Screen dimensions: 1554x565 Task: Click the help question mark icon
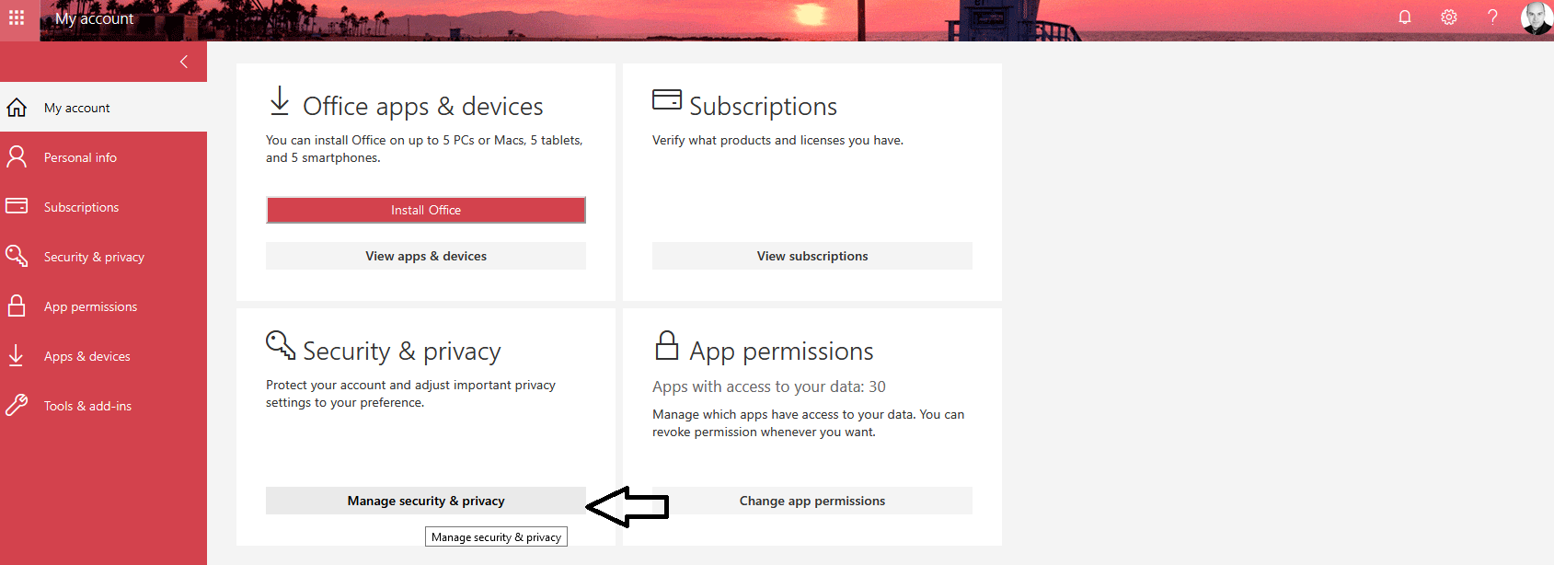pyautogui.click(x=1492, y=17)
